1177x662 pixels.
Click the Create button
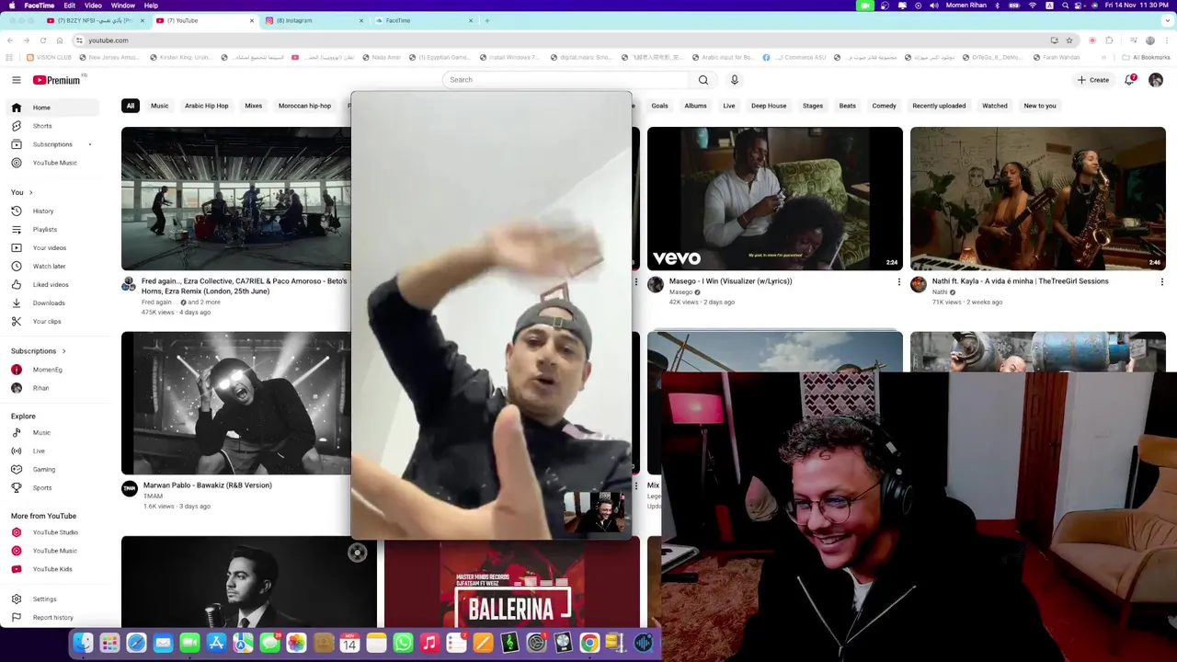click(1093, 80)
